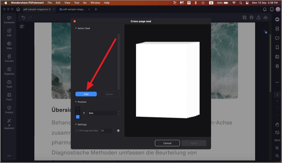Select the middle seal position box
This screenshot has height=163, width=282.
pos(78,113)
